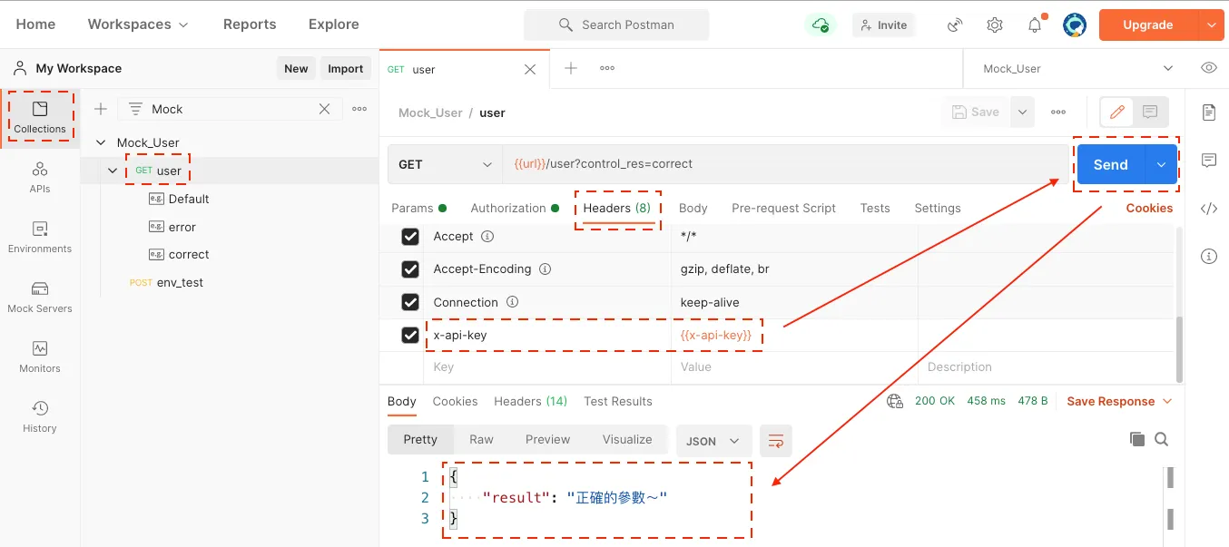The width and height of the screenshot is (1229, 547).
Task: Open the Send button dropdown arrow
Action: click(1161, 164)
